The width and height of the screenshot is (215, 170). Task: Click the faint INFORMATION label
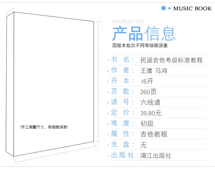(x=128, y=22)
